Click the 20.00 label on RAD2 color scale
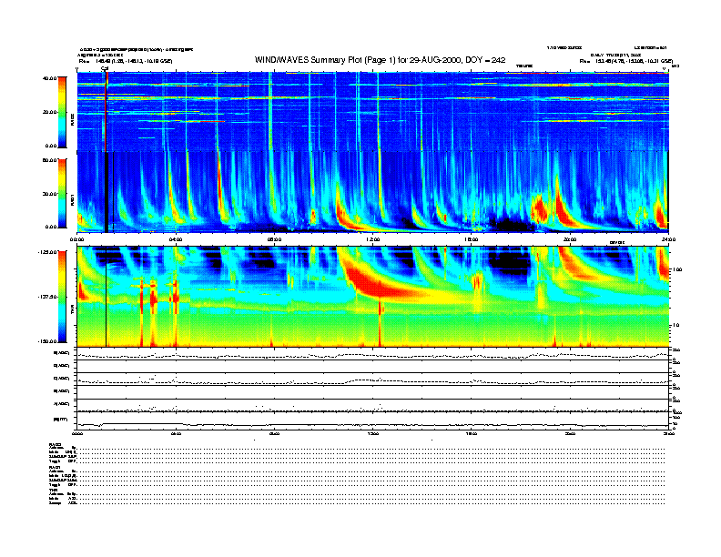Viewport: 721px width, 557px height. tap(49, 112)
